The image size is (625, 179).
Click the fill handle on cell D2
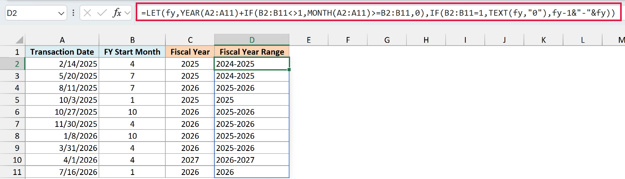tap(289, 70)
